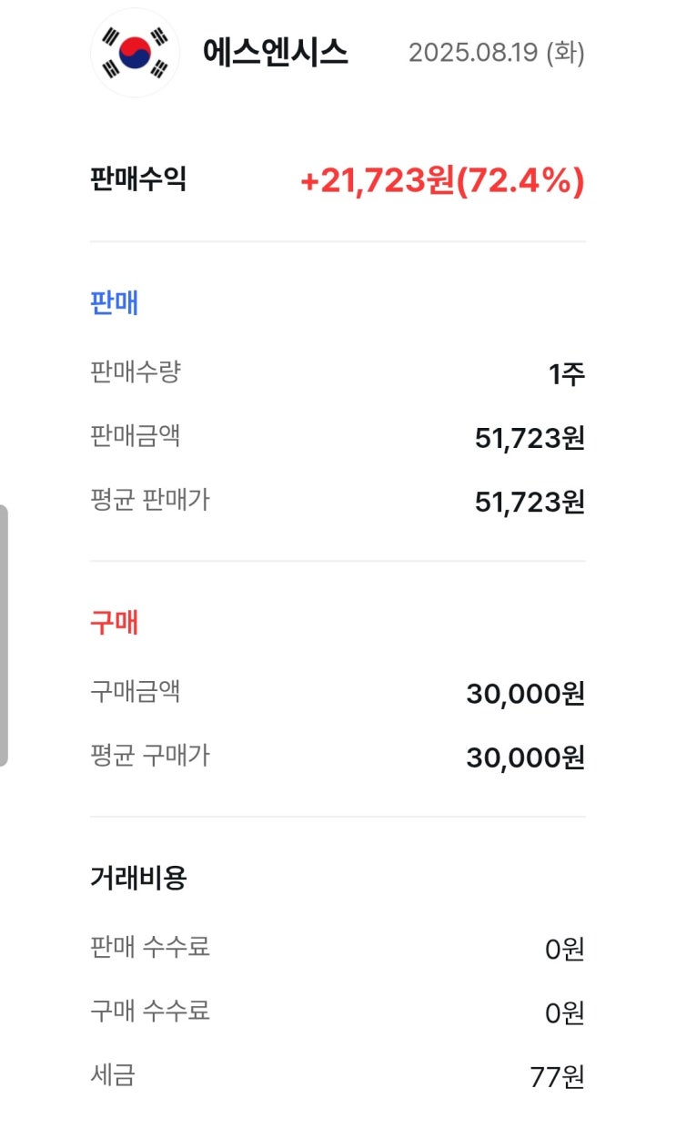Click the 판매수익 label
676x1129 pixels.
pos(138,179)
